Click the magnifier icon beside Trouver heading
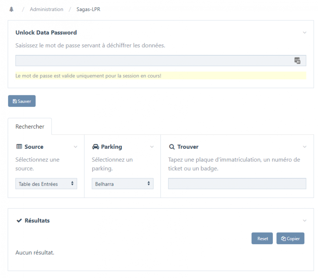Screen dimensions: 318x278 tap(172, 147)
